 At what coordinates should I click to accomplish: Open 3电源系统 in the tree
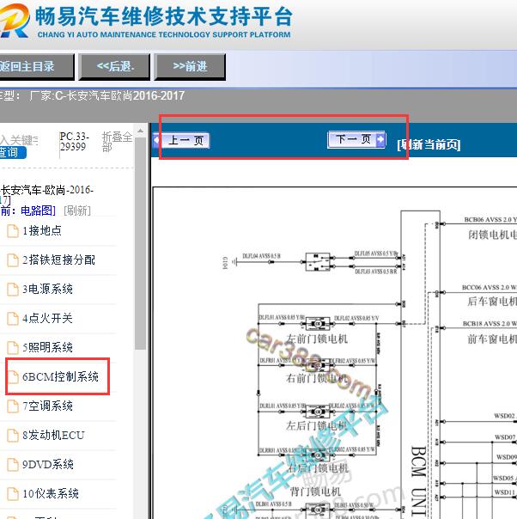47,289
